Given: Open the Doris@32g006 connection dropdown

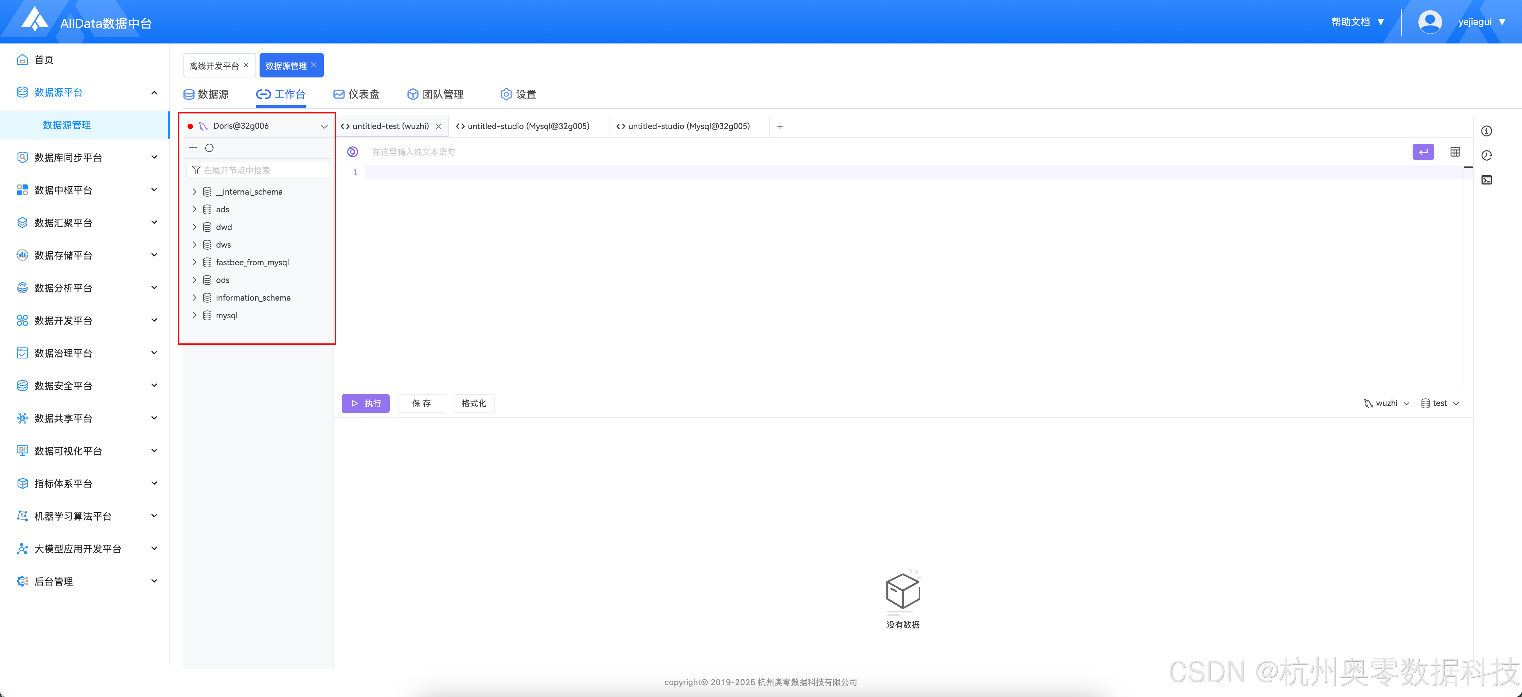Looking at the screenshot, I should 324,126.
